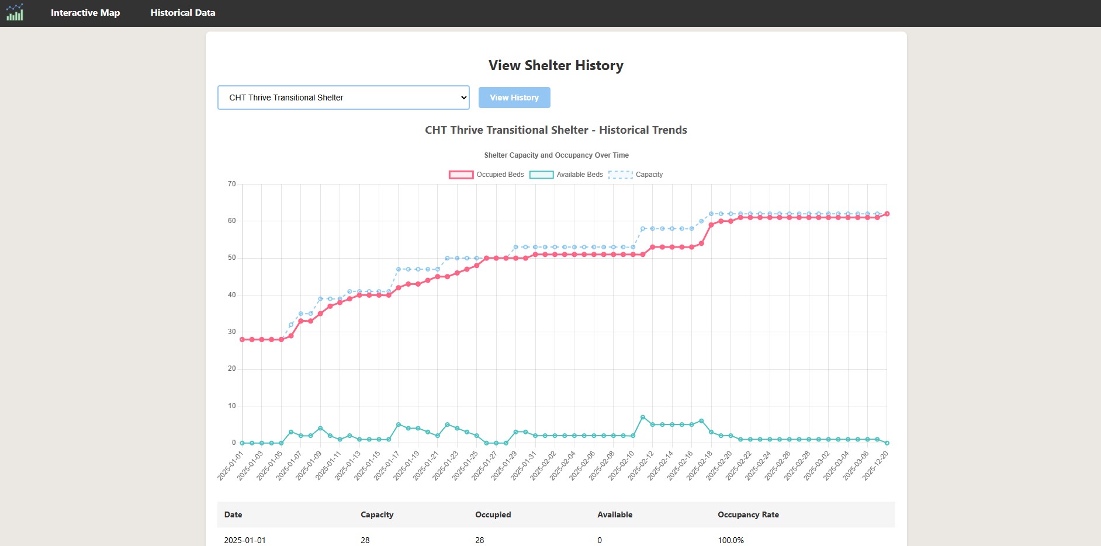This screenshot has height=546, width=1101.
Task: Click the dropdown arrow on shelter selector
Action: pos(463,98)
